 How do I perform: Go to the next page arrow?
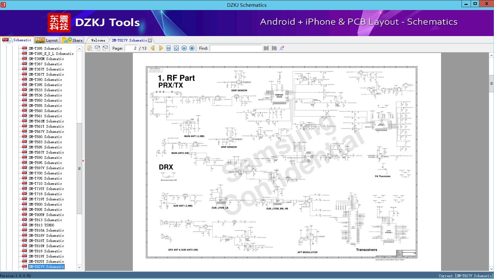click(161, 48)
